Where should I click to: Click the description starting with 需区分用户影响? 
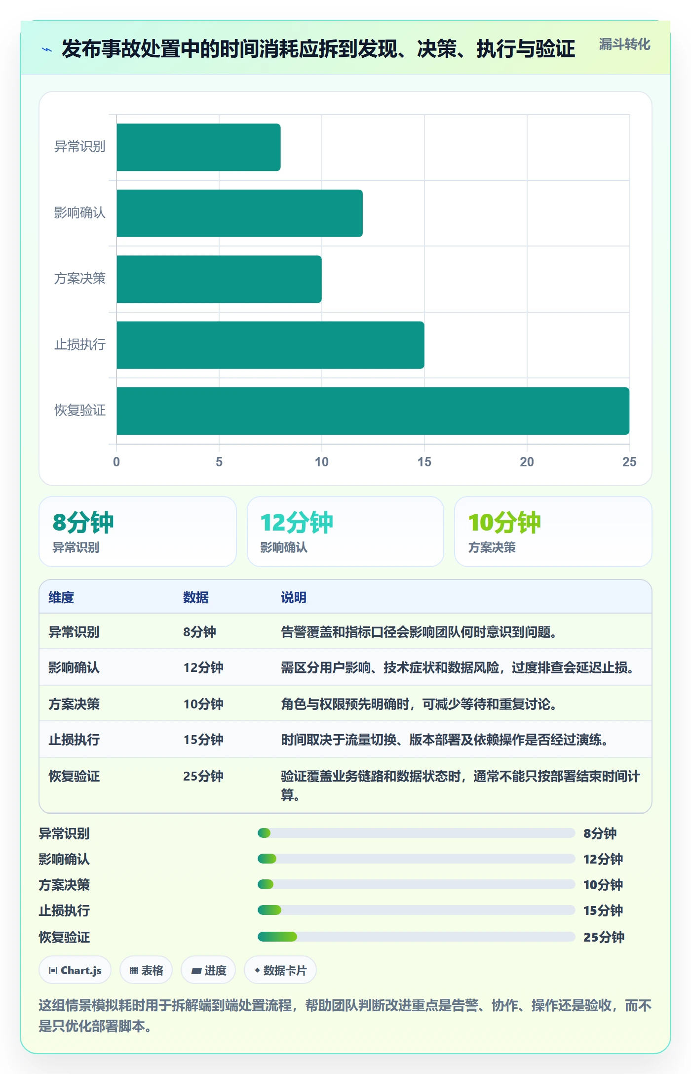pyautogui.click(x=458, y=667)
